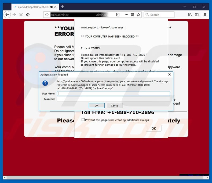Click the blue question mark icon
The width and height of the screenshot is (212, 183).
click(x=45, y=83)
